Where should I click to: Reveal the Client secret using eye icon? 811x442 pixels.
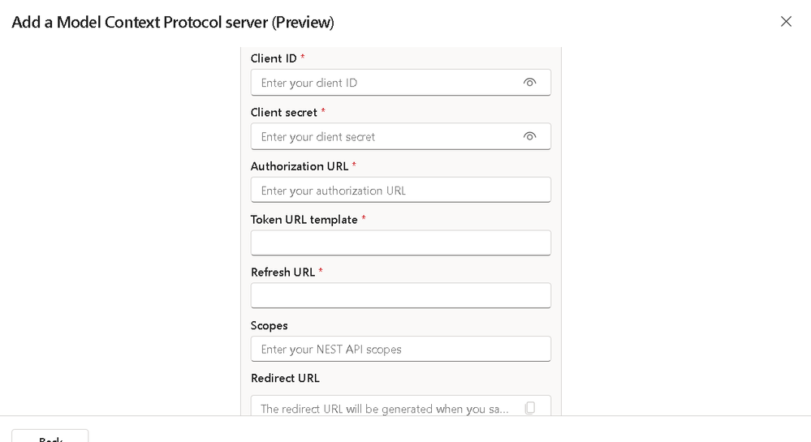530,136
